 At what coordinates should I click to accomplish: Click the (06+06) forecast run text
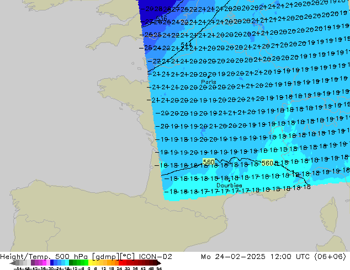pos(330,256)
